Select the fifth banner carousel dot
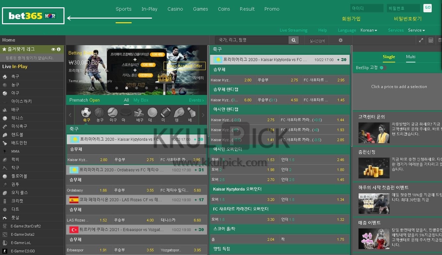 pyautogui.click(x=157, y=88)
